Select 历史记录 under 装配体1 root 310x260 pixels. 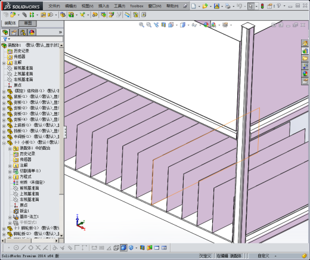21,51
